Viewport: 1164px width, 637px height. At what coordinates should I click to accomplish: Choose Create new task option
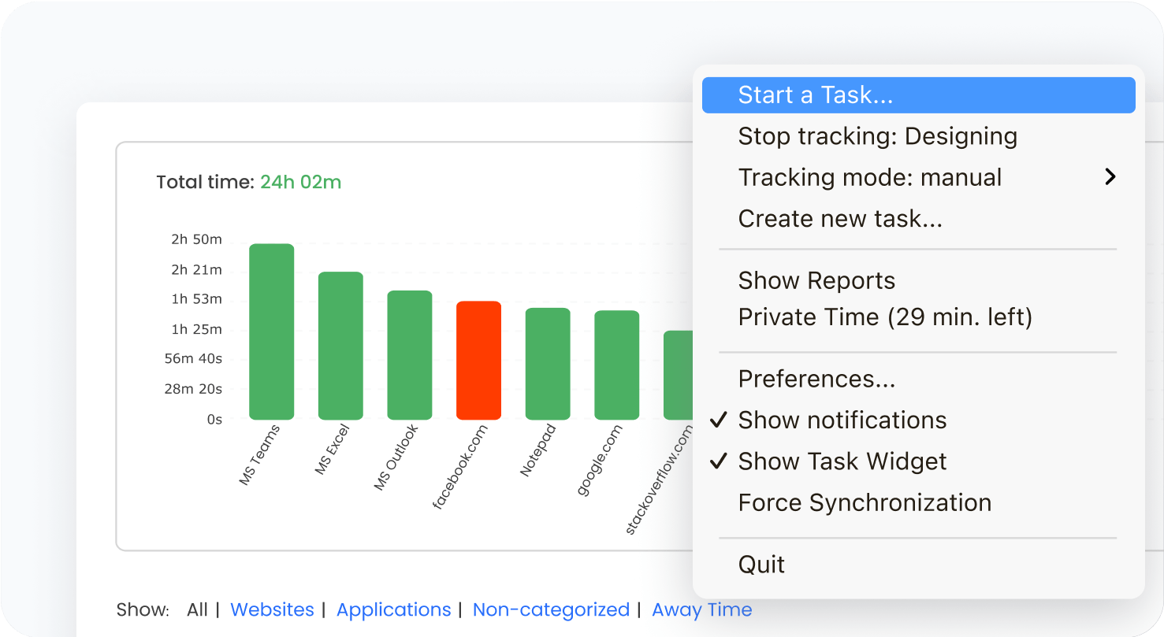click(x=840, y=218)
